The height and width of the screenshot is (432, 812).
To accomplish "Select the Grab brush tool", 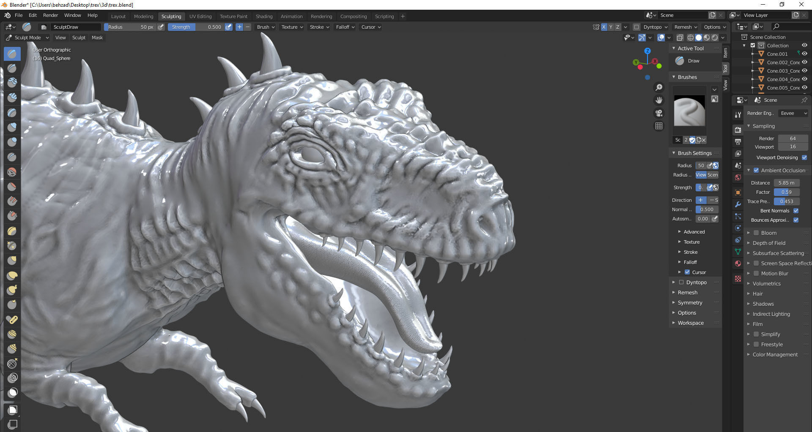I will [12, 261].
